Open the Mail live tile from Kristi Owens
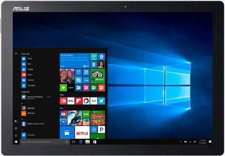 75,61
